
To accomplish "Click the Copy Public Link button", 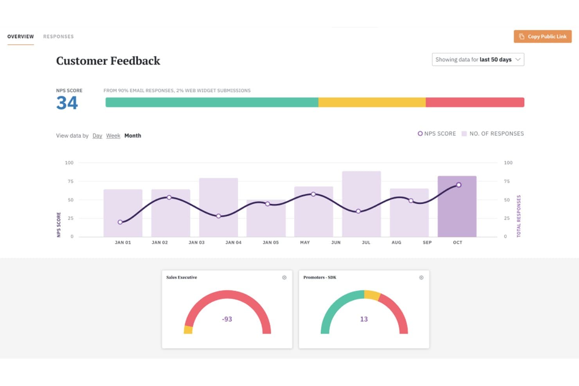I will click(x=543, y=36).
